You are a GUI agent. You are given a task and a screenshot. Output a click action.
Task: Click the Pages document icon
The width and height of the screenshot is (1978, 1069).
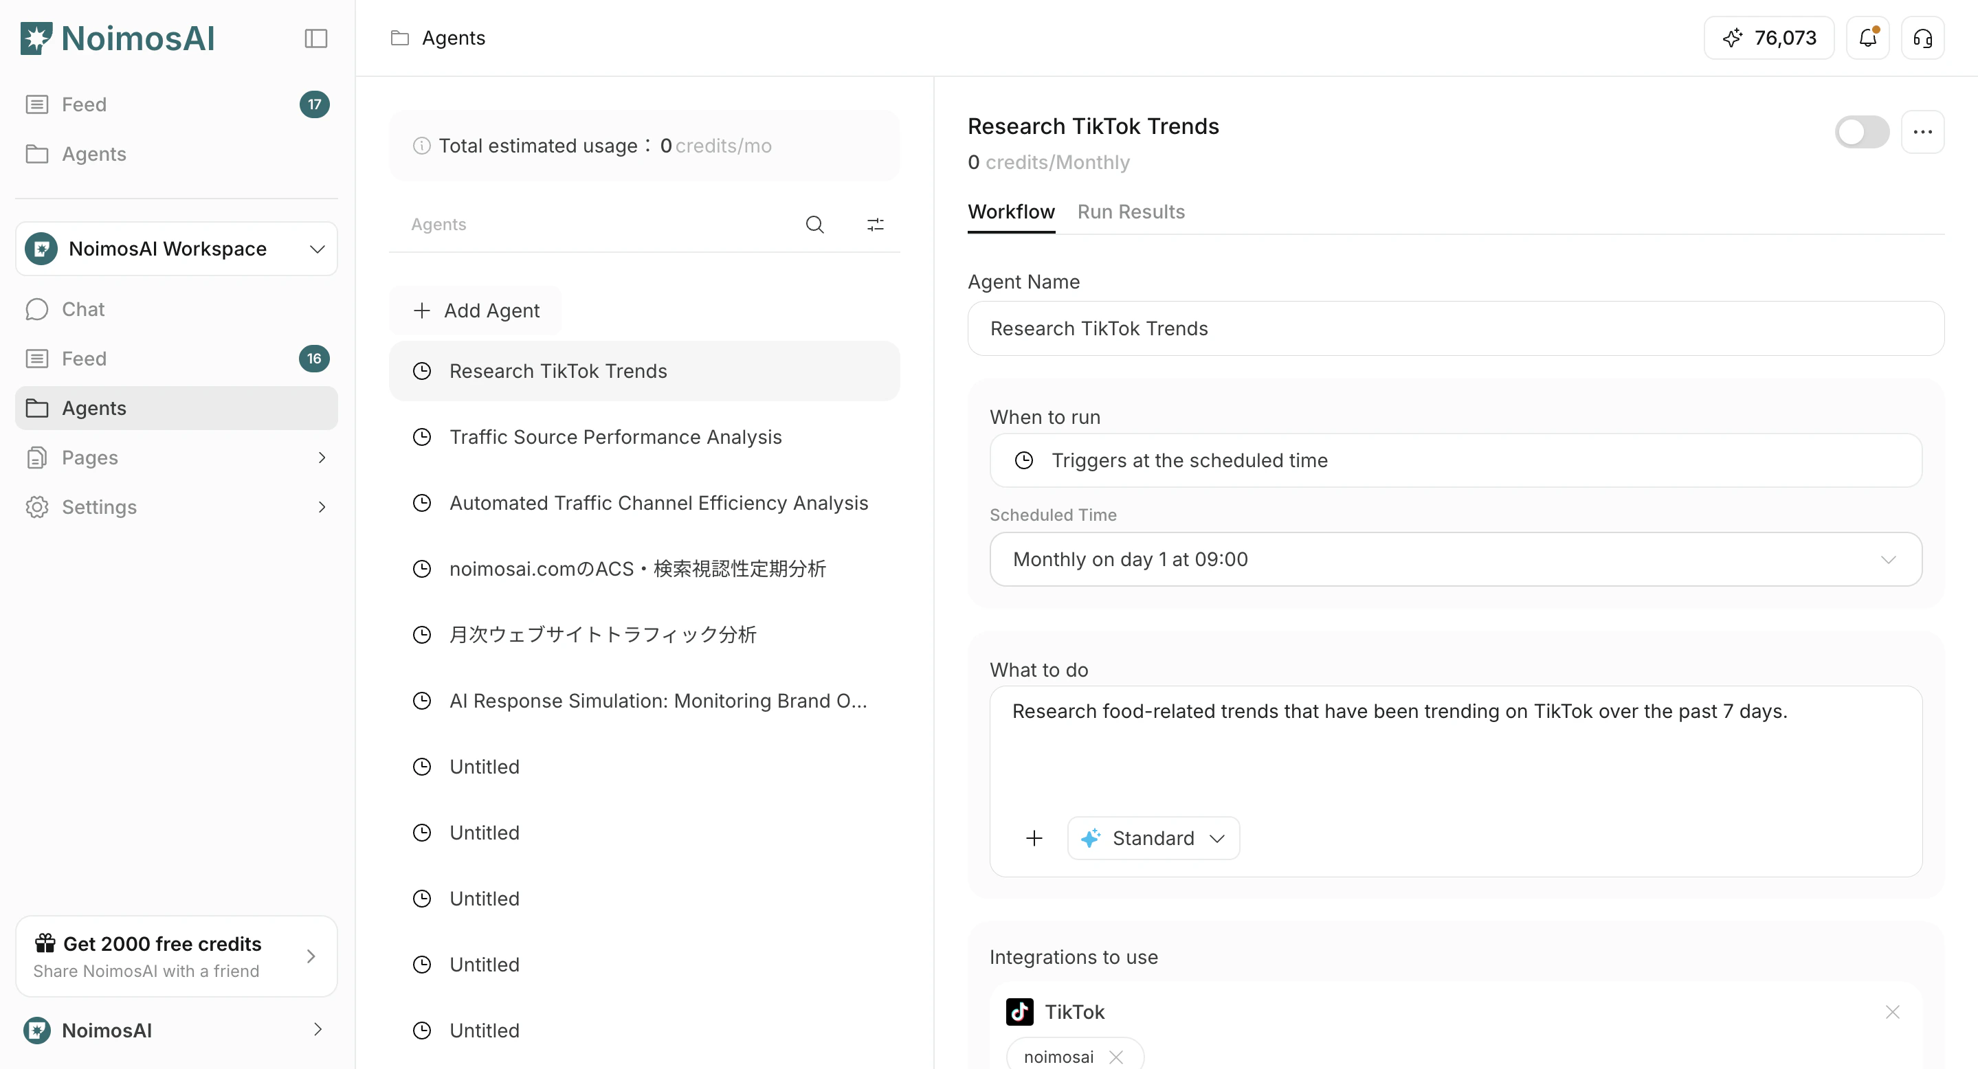tap(37, 458)
